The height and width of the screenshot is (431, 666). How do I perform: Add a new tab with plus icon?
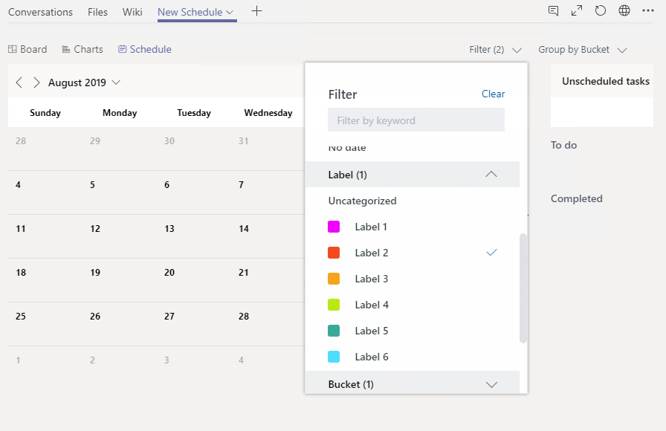pos(256,11)
